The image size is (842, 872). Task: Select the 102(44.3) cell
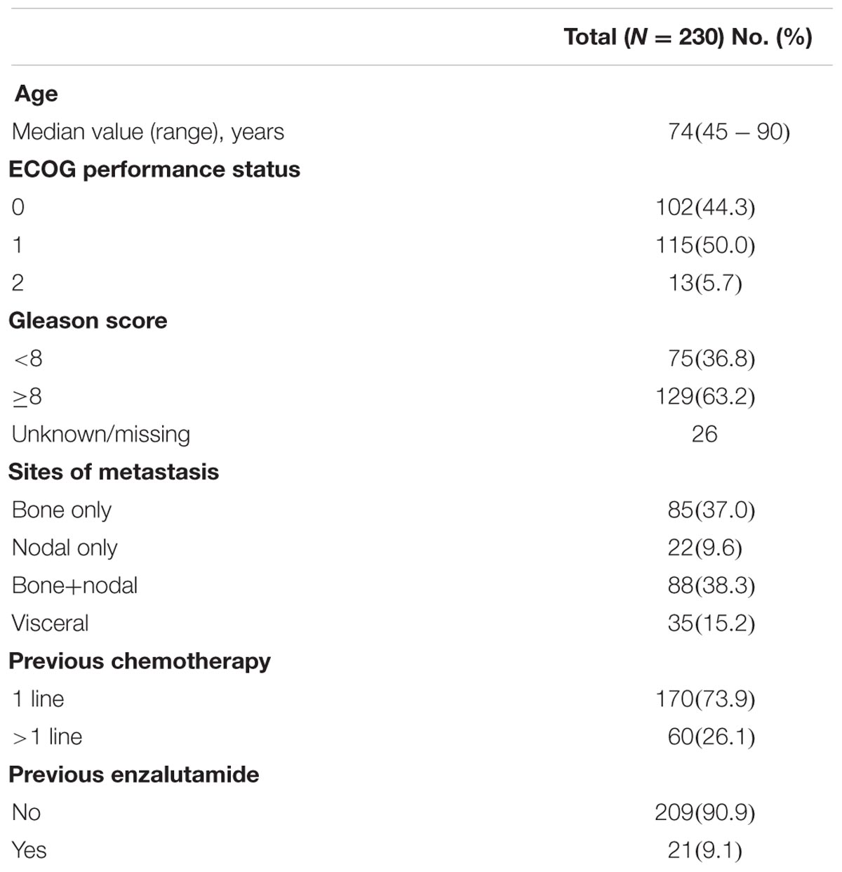tap(705, 207)
